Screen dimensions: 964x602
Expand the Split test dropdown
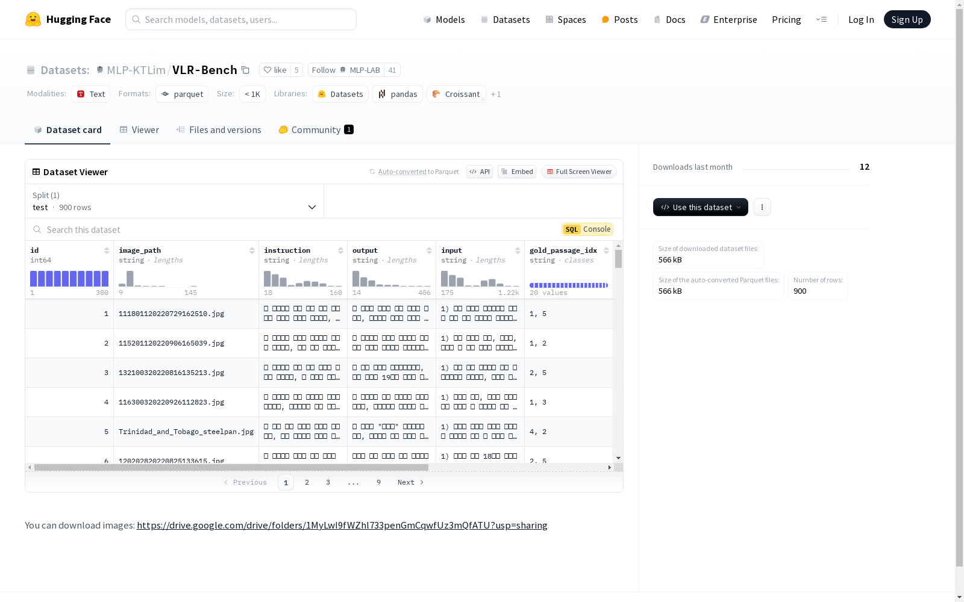(x=175, y=201)
